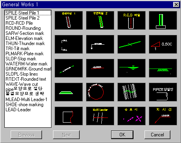Choose the green Steel Pile 2 icon

100,20
